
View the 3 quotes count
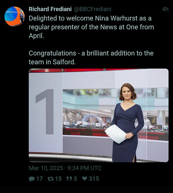pyautogui.click(x=75, y=179)
